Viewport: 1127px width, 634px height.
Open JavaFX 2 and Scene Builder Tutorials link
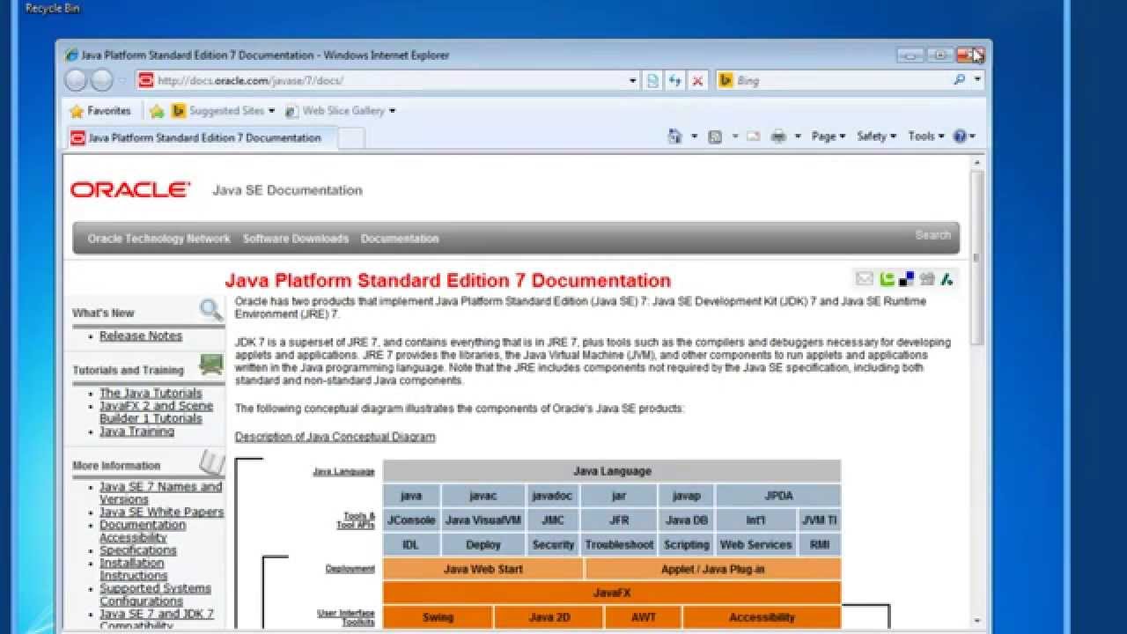coord(157,412)
